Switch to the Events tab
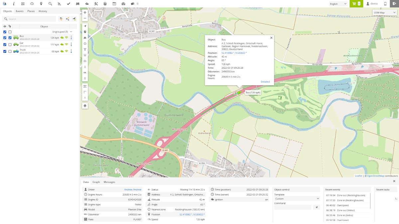Viewport: 399px width, 224px height. point(20,11)
